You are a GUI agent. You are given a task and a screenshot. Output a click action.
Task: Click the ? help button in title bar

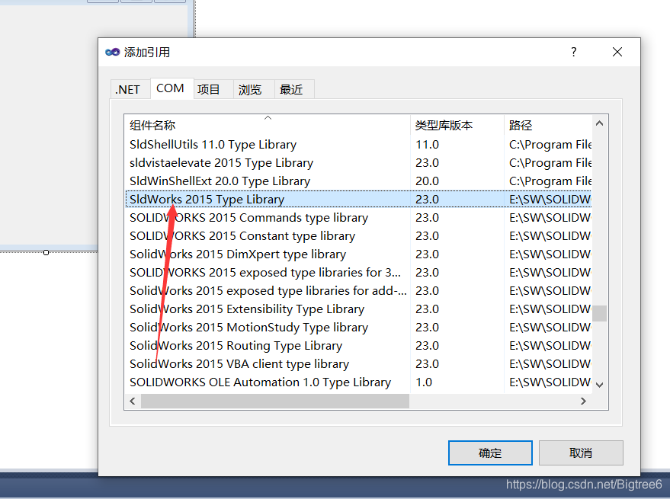point(573,52)
